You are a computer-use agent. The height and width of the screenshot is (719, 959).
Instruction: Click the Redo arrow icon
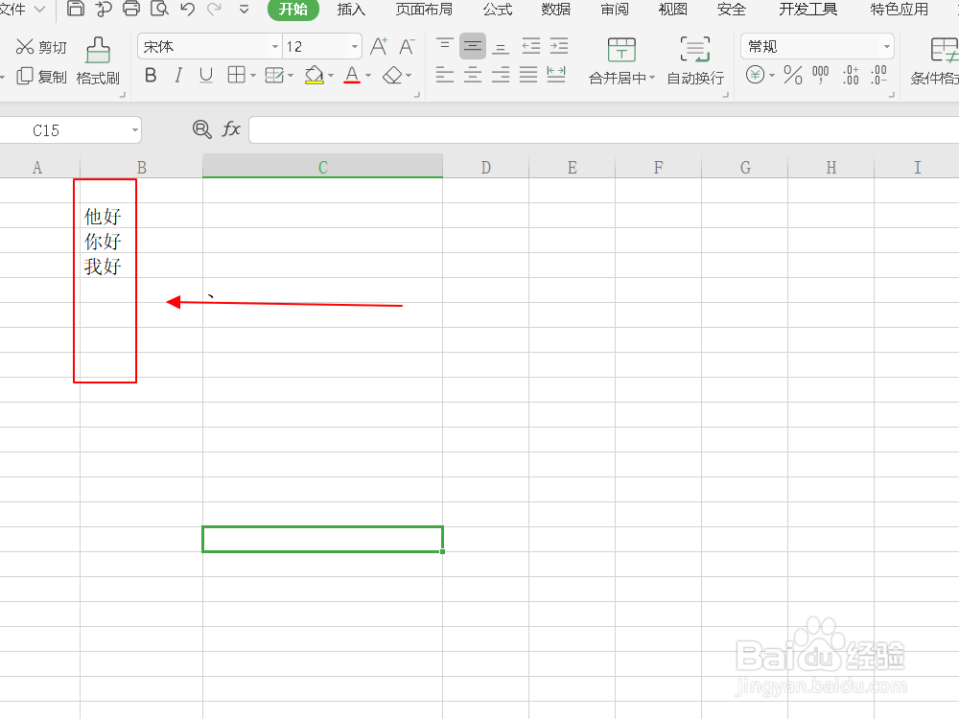coord(215,9)
